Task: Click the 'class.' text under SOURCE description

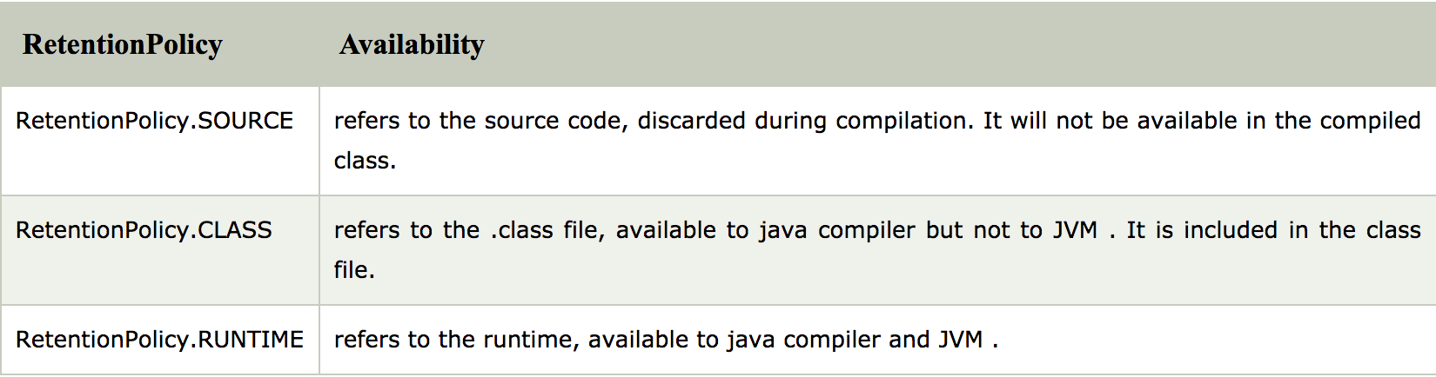Action: [365, 161]
